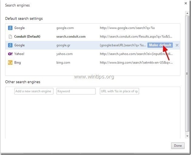Viewport: 191px width, 155px height.
Task: Click the Google icon in the first row
Action: tap(10, 28)
